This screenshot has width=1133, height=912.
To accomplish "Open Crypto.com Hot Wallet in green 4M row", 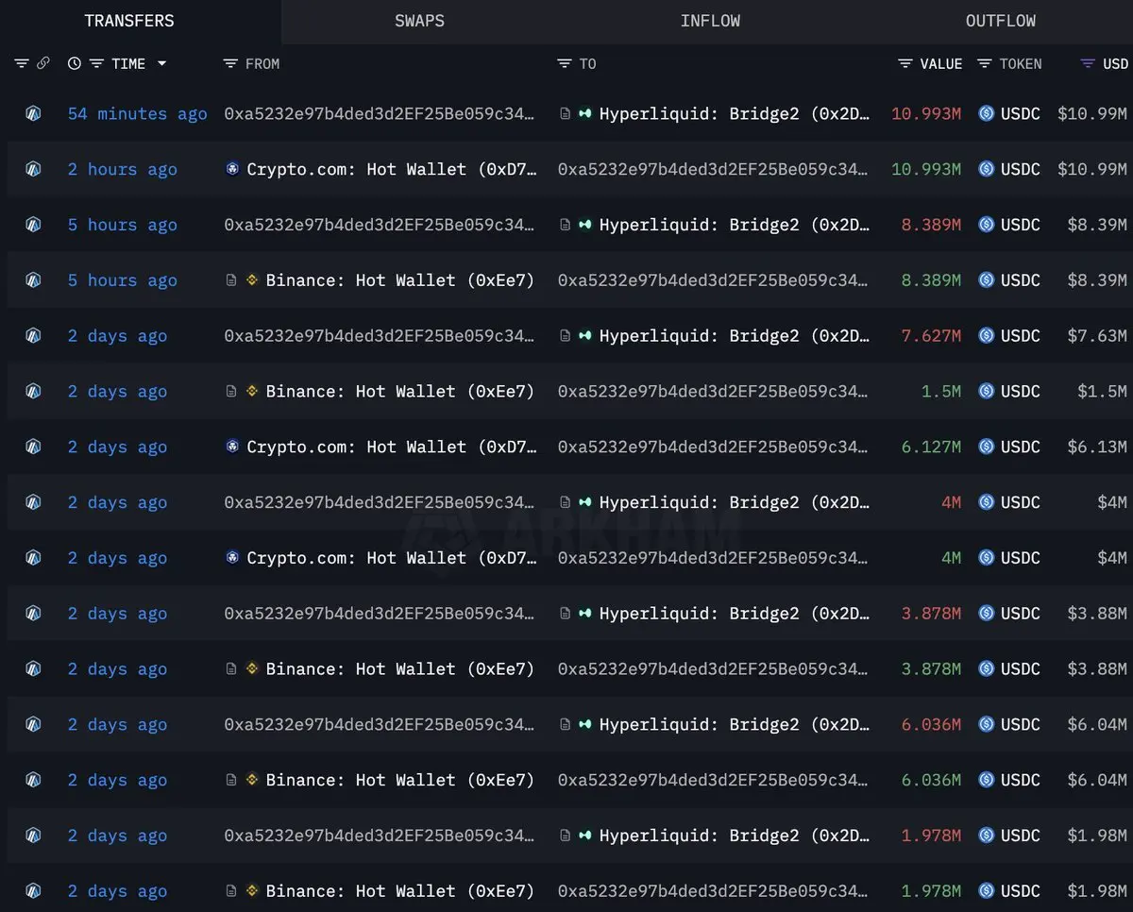I will click(392, 558).
